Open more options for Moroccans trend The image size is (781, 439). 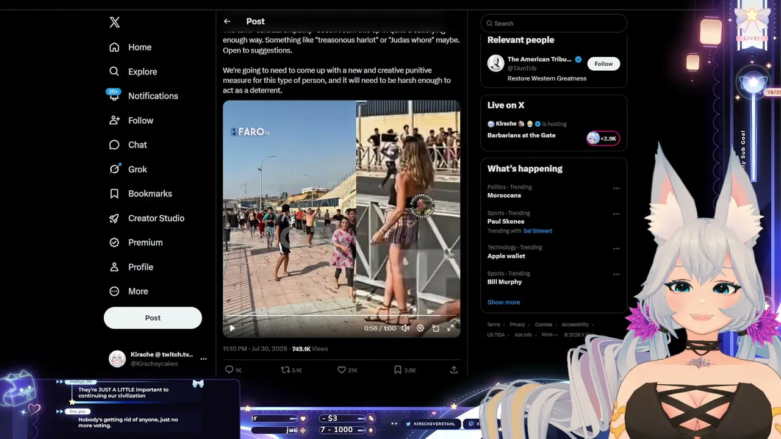tap(616, 188)
